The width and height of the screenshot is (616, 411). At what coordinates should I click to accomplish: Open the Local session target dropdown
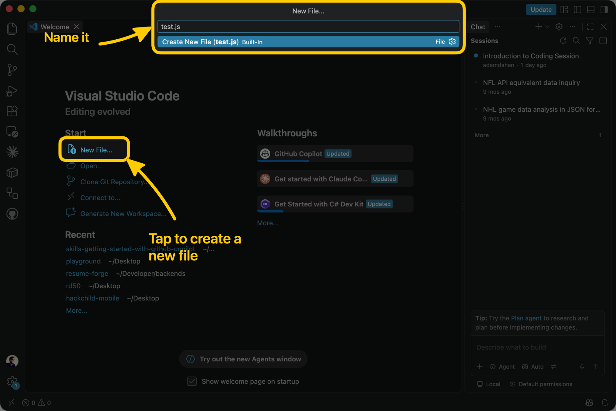coord(489,384)
